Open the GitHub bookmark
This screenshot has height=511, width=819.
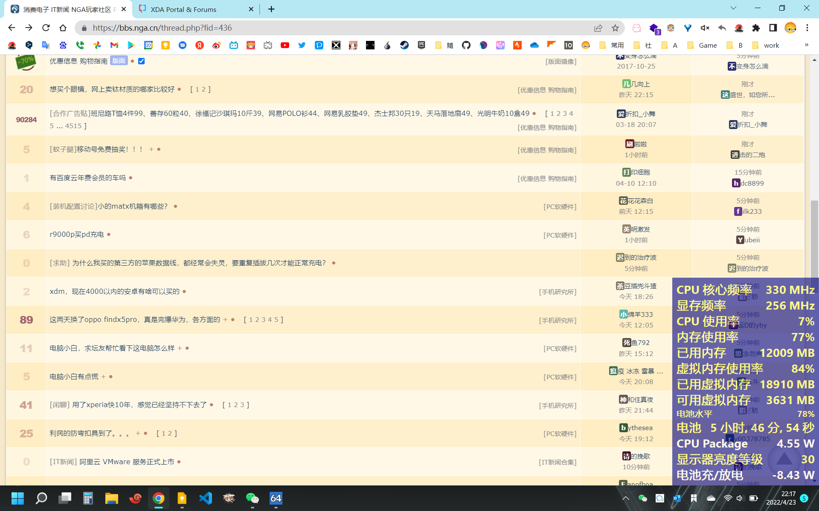tap(466, 45)
